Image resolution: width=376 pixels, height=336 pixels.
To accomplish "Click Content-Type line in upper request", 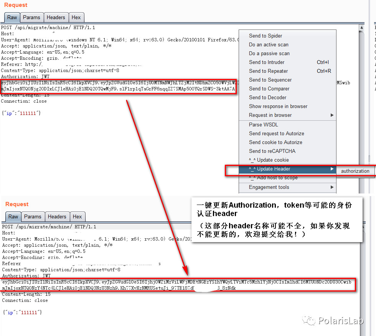I will pyautogui.click(x=60, y=70).
